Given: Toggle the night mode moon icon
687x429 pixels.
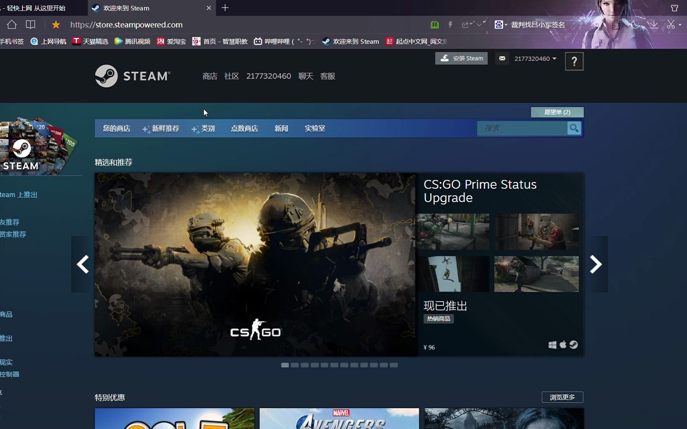Looking at the screenshot, I should pyautogui.click(x=635, y=25).
